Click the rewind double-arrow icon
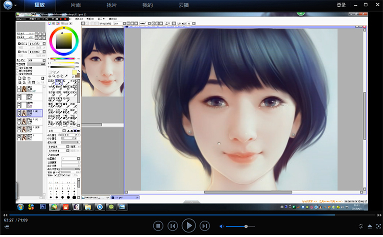Image resolution: width=383 pixels, height=237 pixels. 5,215
